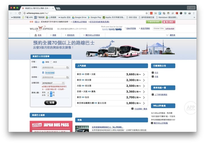Open the Global Site tab

[x=159, y=28]
